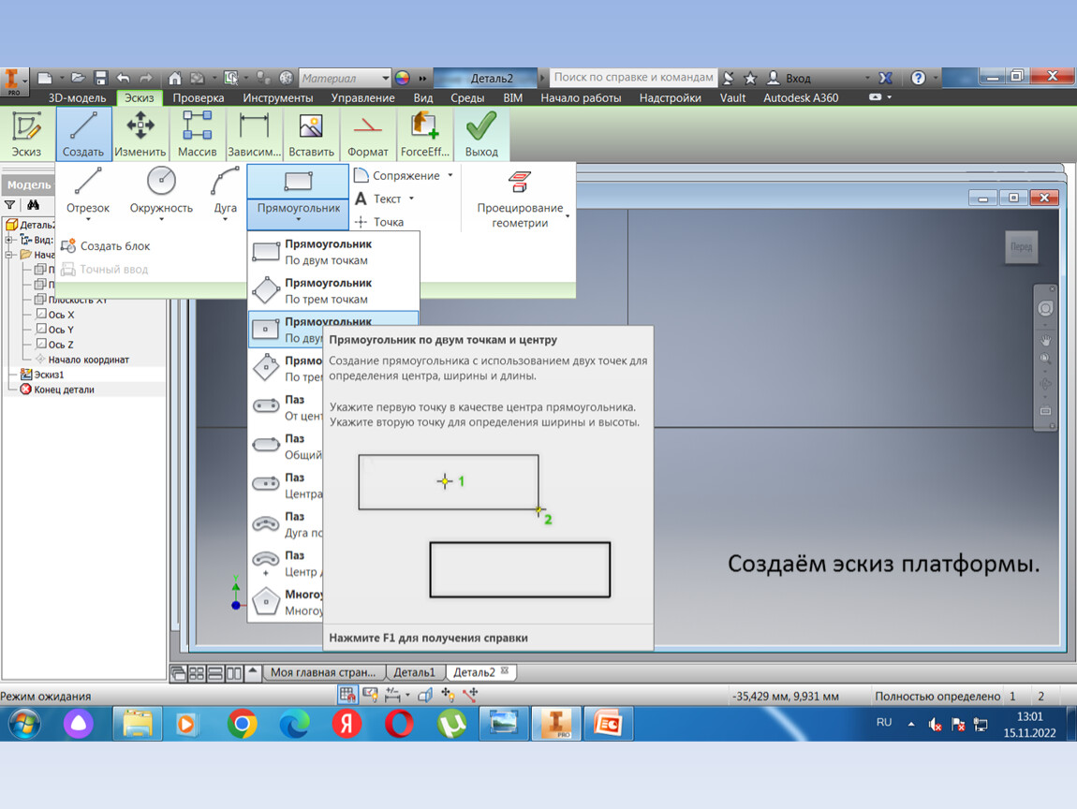
Task: Click the binoculars search icon in browser
Action: click(x=33, y=205)
